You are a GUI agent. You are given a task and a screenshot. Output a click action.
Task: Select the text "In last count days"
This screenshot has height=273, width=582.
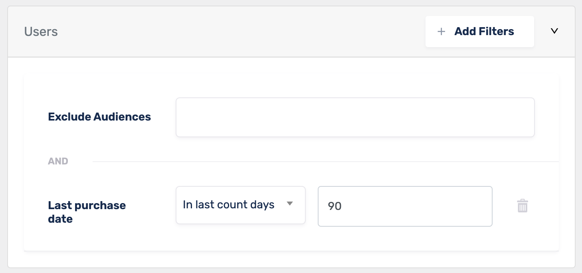coord(229,205)
